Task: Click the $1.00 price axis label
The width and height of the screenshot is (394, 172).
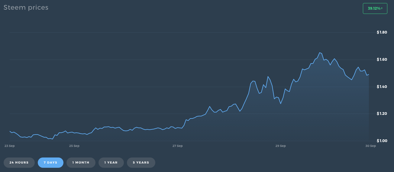Action: [x=382, y=141]
